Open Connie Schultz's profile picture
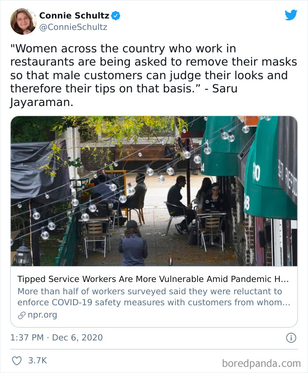 click(23, 22)
